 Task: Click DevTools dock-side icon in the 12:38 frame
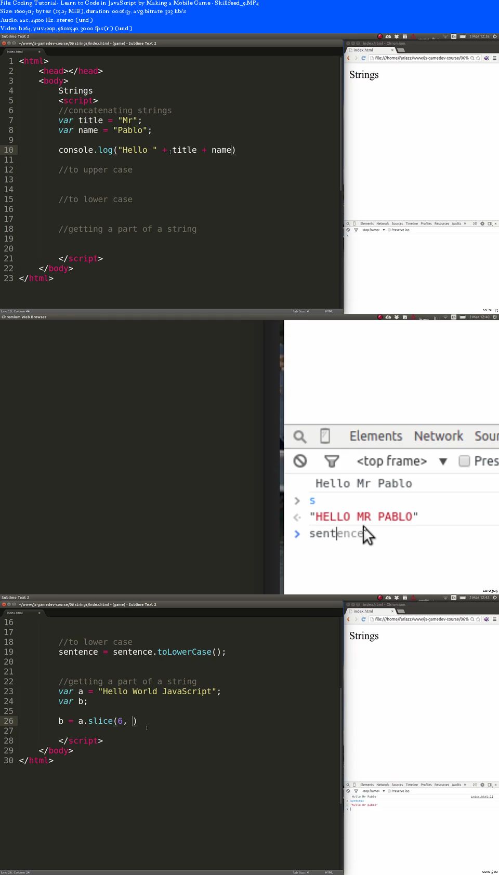tap(490, 224)
